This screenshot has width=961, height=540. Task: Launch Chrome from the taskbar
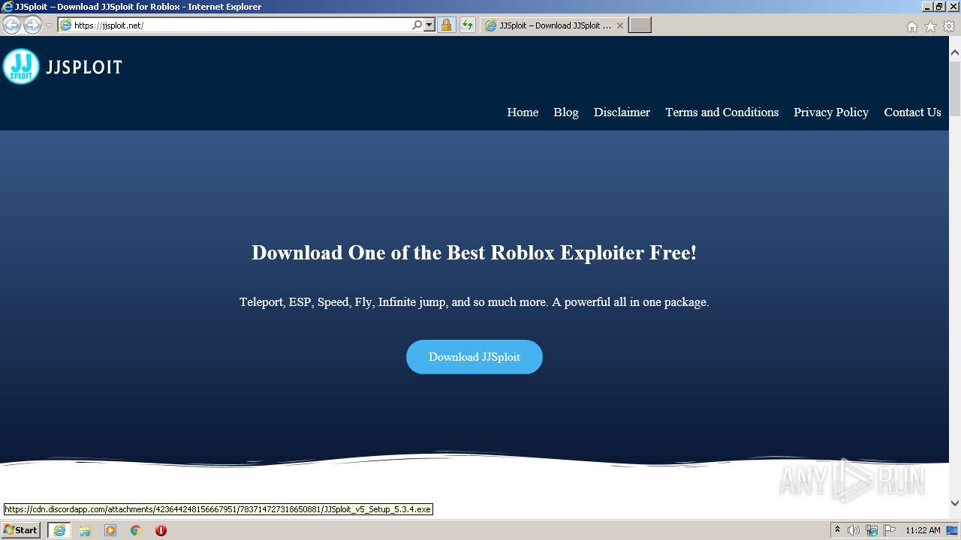pyautogui.click(x=135, y=530)
